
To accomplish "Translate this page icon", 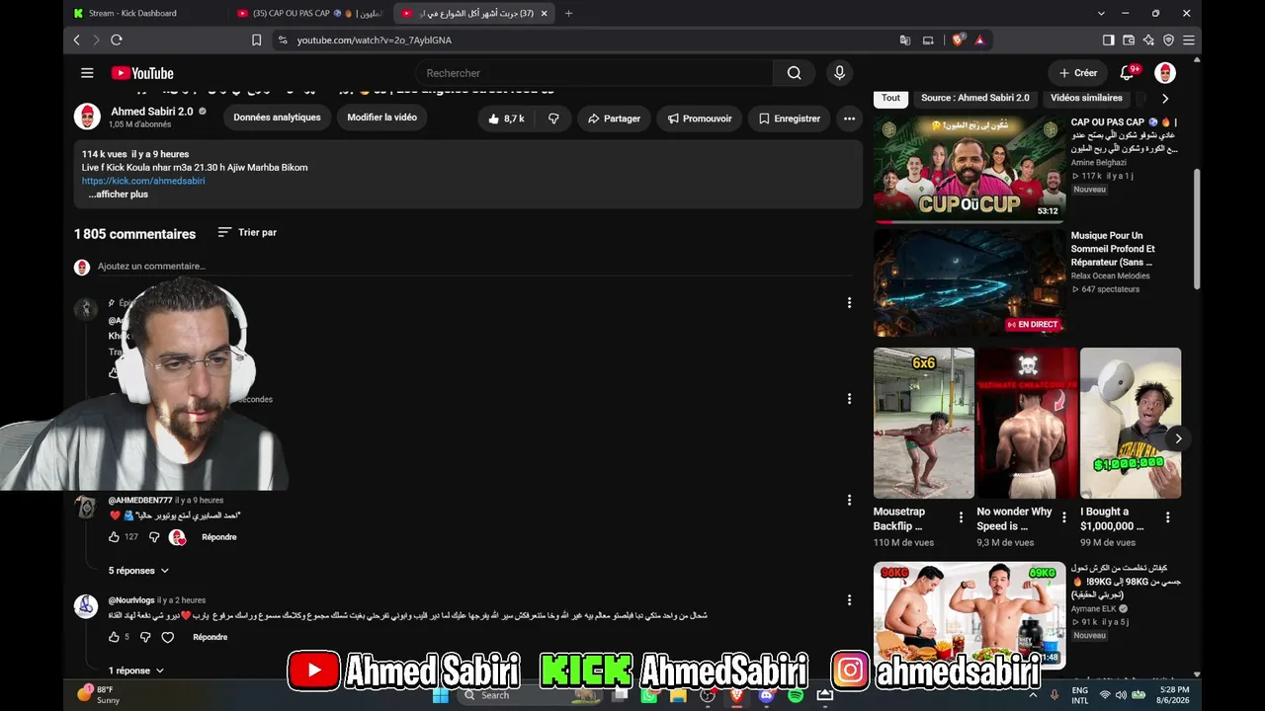I will pyautogui.click(x=905, y=40).
